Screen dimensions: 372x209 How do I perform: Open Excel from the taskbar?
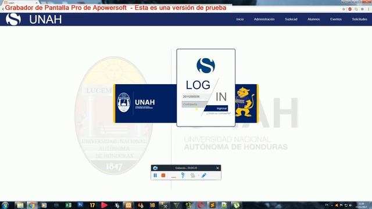click(x=69, y=205)
